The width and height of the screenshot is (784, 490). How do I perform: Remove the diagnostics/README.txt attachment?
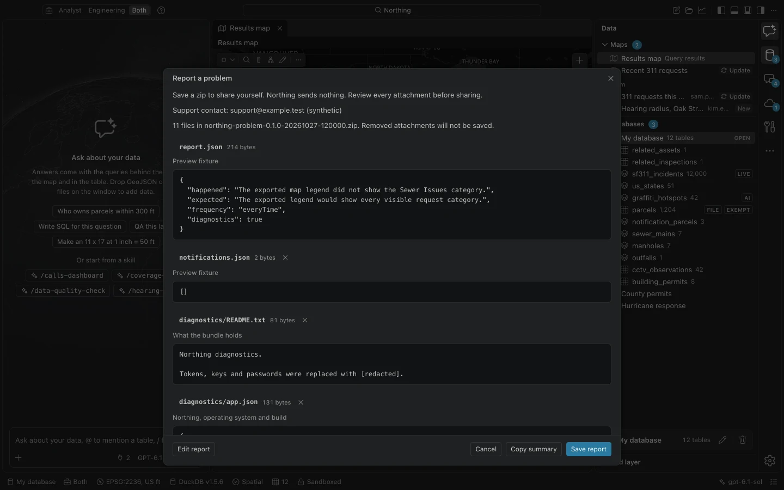305,320
